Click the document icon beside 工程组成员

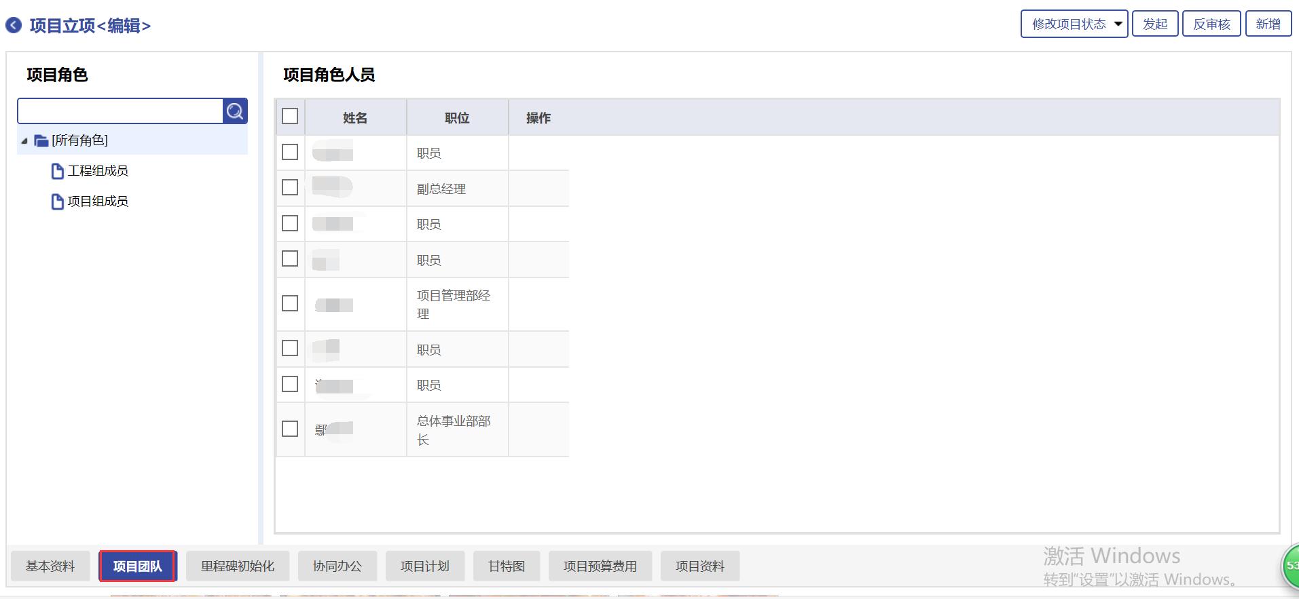pyautogui.click(x=58, y=171)
